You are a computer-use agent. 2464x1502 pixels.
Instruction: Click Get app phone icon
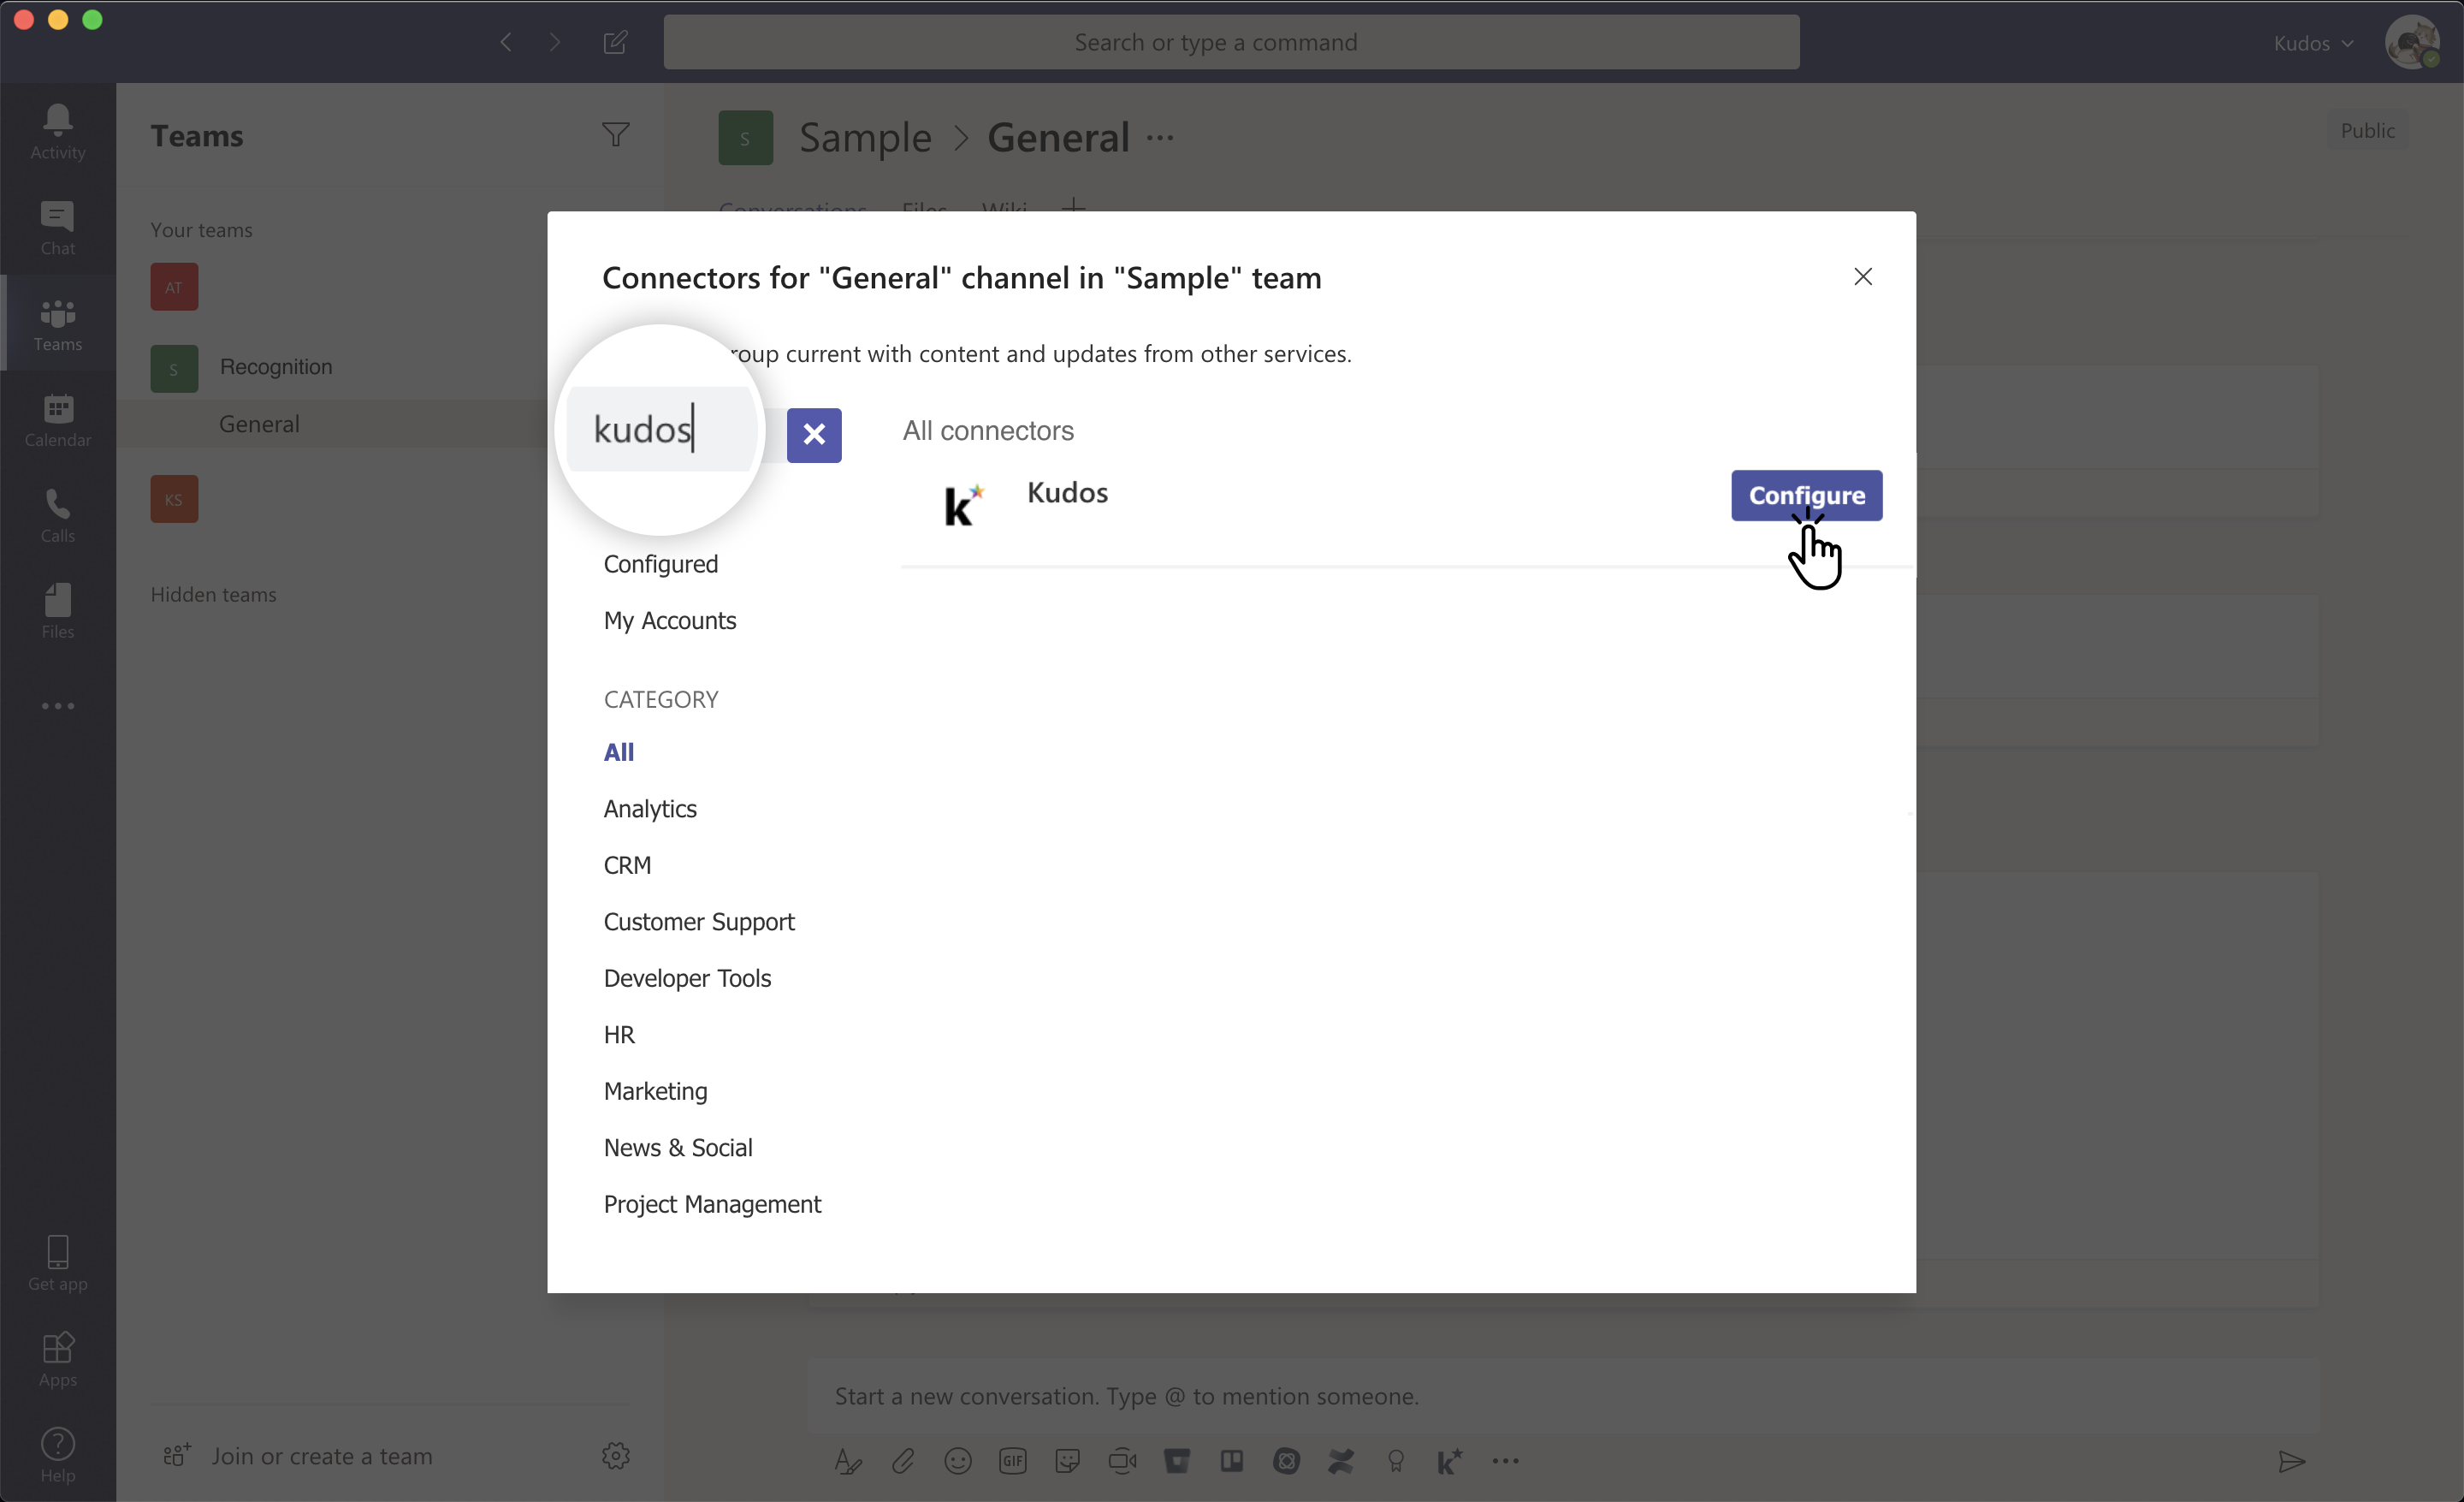[58, 1263]
